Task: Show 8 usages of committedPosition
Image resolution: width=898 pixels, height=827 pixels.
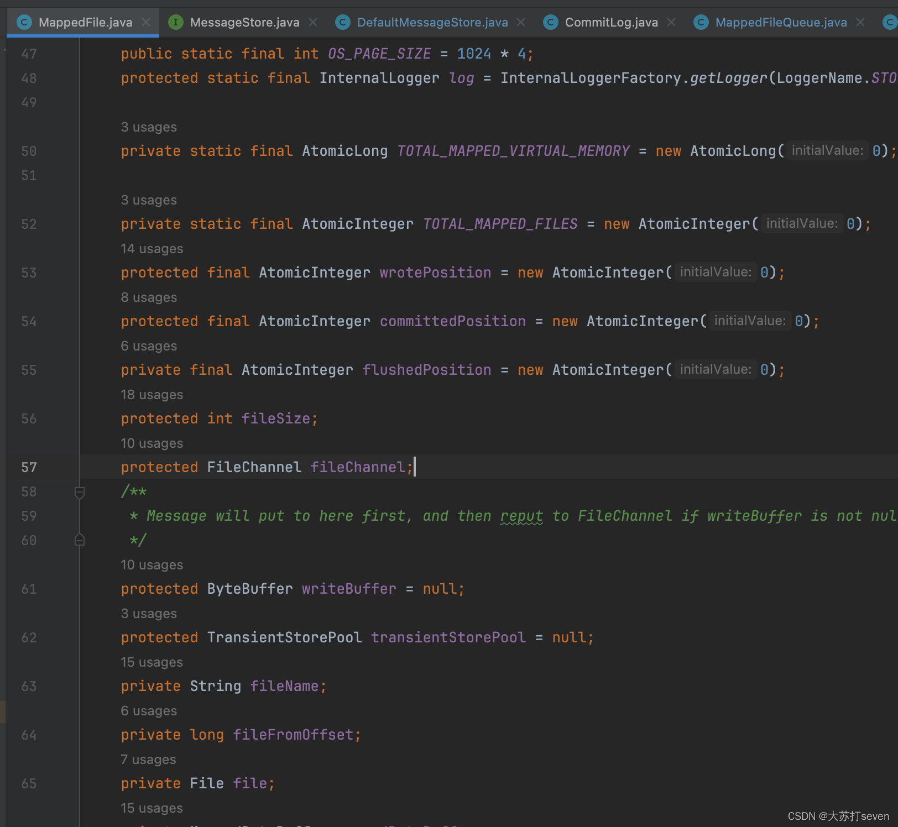Action: (149, 297)
